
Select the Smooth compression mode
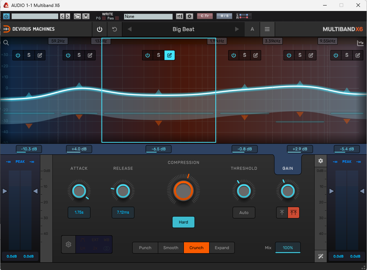click(x=171, y=248)
